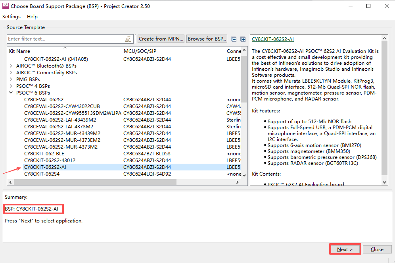
Task: Click description panel scroll up arrow
Action: [384, 39]
